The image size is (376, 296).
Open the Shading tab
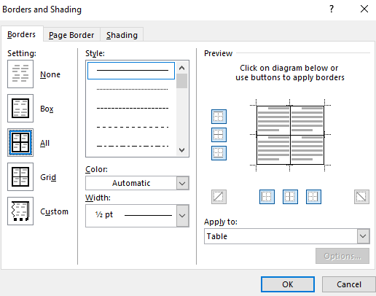(122, 35)
